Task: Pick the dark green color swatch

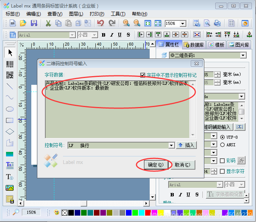Action: (84, 213)
